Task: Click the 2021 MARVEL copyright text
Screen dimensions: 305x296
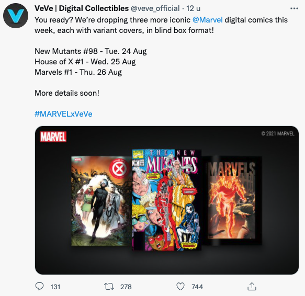Action: (x=278, y=133)
